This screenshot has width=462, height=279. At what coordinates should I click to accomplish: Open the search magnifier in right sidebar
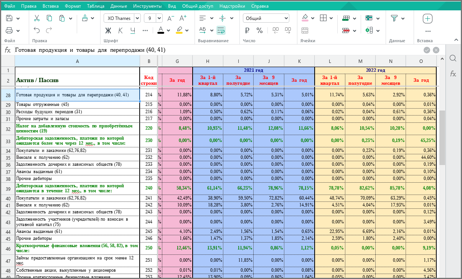coord(453,58)
